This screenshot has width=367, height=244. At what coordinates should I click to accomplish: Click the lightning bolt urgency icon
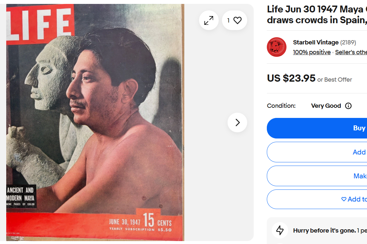[x=280, y=230]
